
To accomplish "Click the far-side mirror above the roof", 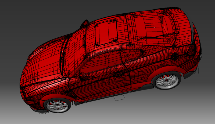I will coord(85,23).
